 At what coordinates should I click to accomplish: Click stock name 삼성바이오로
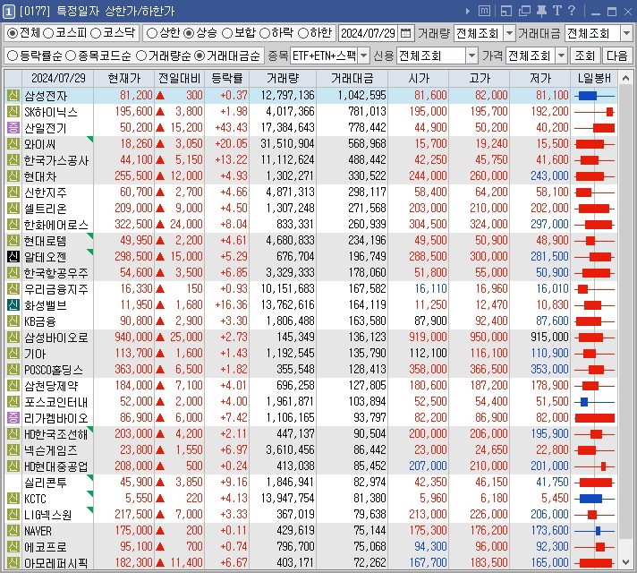[x=55, y=338]
